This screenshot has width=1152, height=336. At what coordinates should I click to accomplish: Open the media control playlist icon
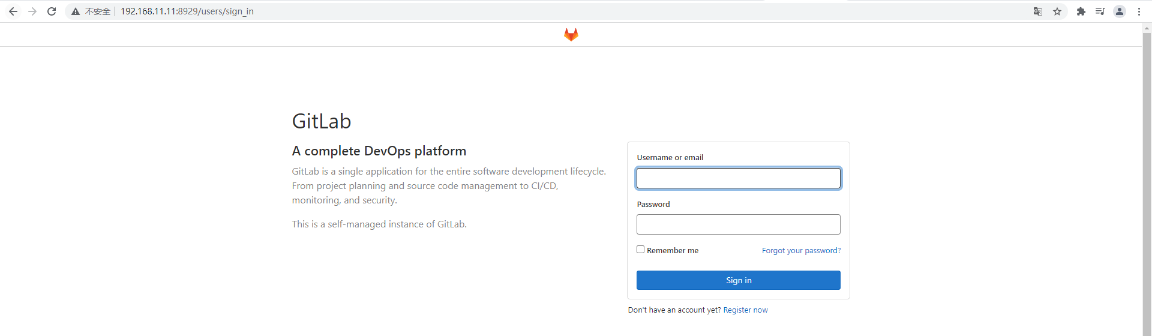click(x=1100, y=11)
